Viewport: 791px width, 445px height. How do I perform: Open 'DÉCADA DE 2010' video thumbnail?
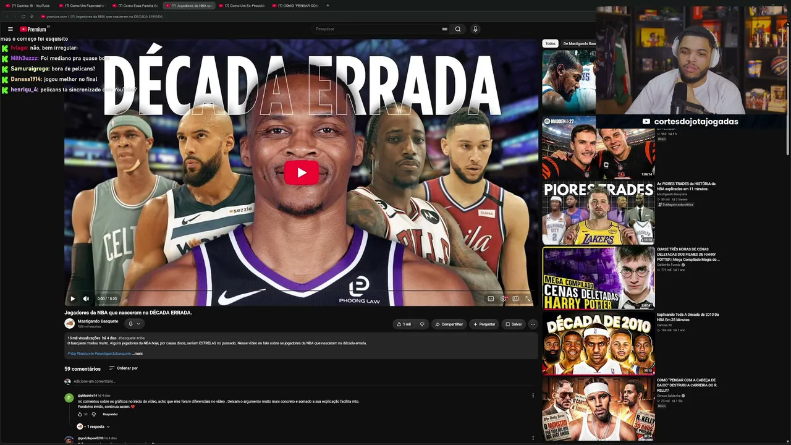(598, 344)
